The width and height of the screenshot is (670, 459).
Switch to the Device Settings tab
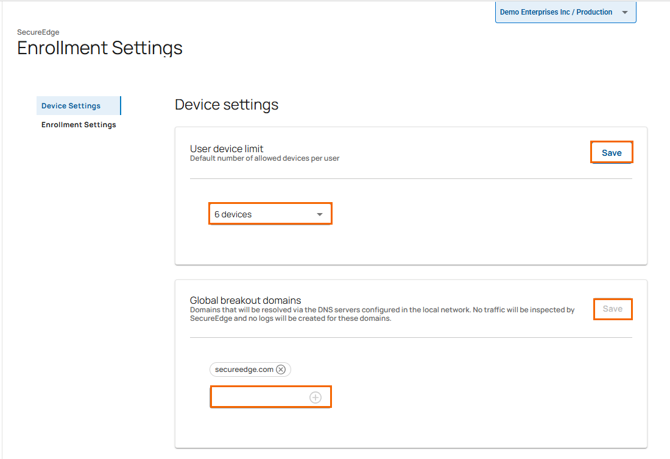coord(71,106)
